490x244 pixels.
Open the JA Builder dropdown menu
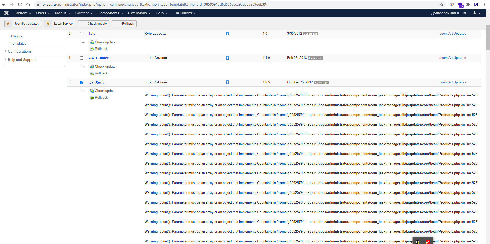(185, 13)
